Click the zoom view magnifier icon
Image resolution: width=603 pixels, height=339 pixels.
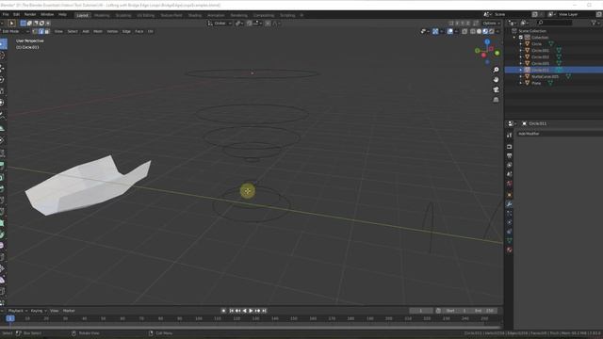coord(497,70)
